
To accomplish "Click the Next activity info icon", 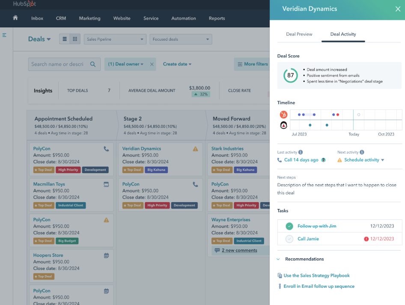I will (x=362, y=152).
